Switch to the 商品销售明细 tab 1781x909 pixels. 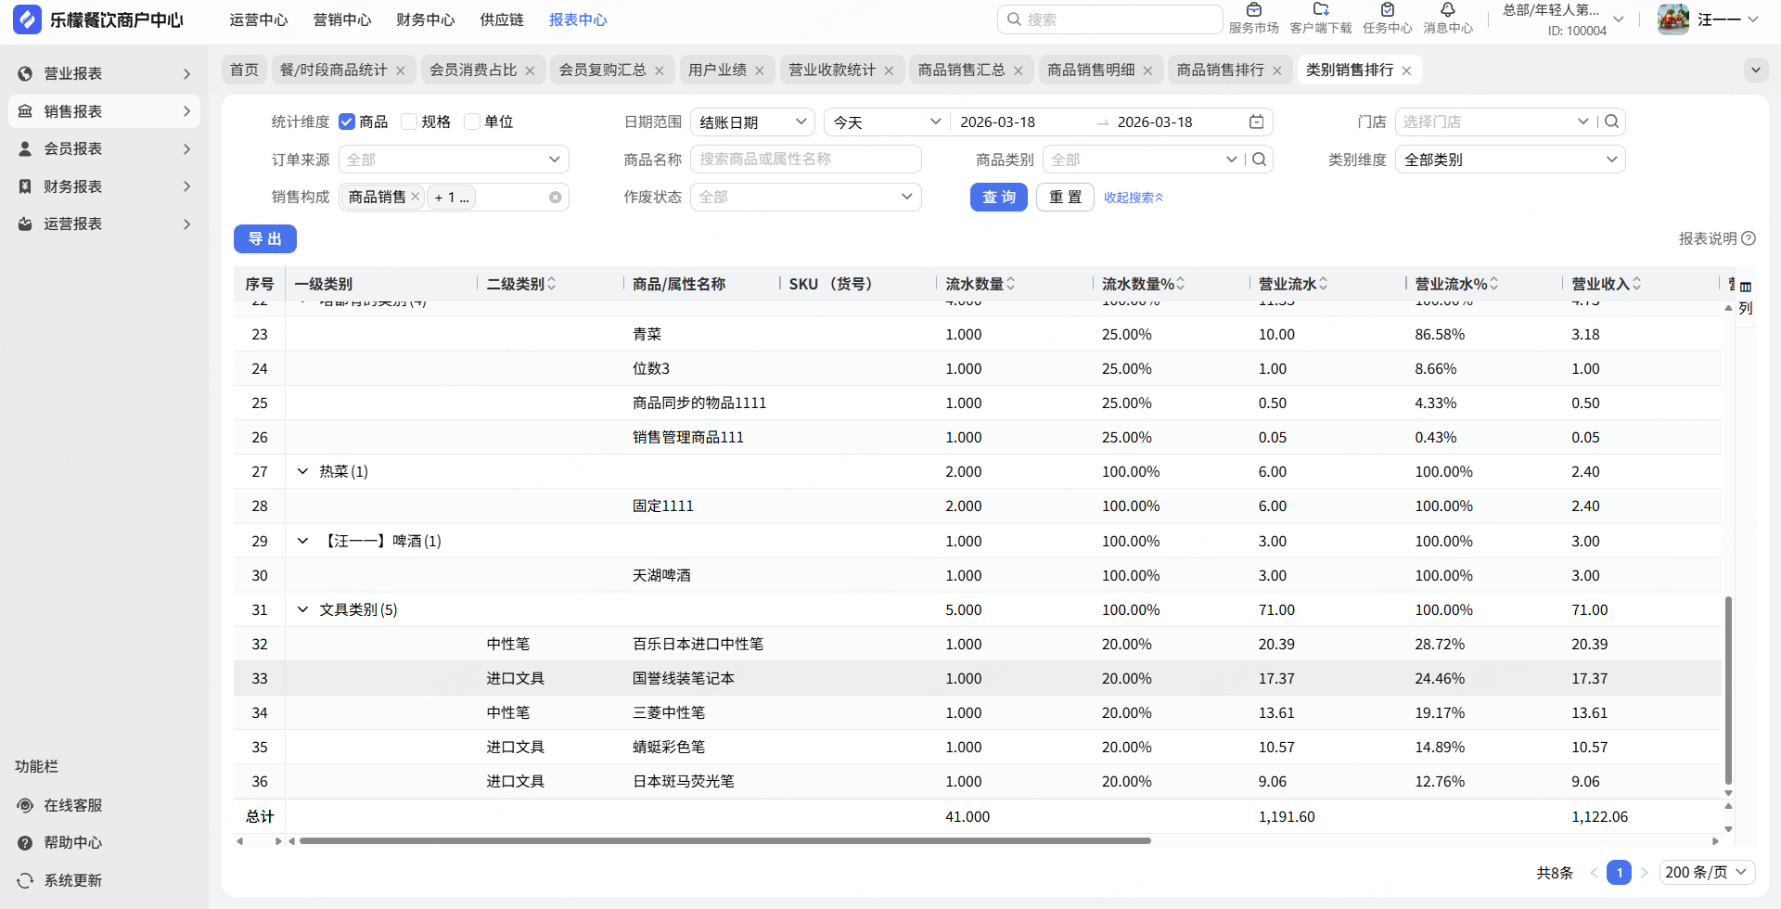click(1090, 70)
